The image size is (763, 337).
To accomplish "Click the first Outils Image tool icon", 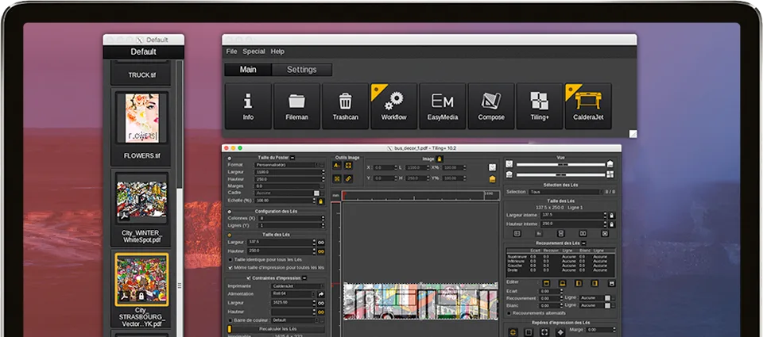I will point(337,166).
